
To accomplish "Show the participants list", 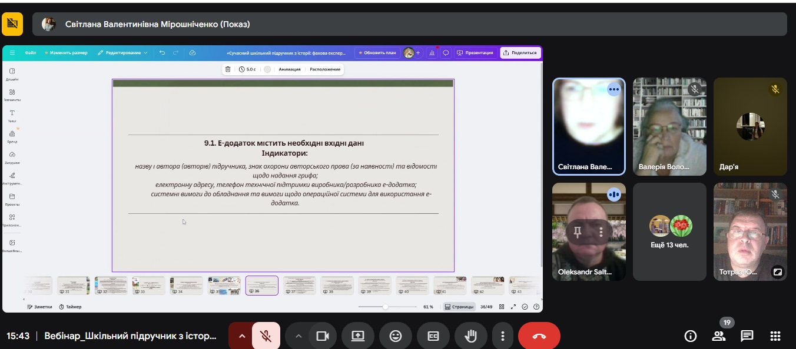I will click(x=718, y=336).
